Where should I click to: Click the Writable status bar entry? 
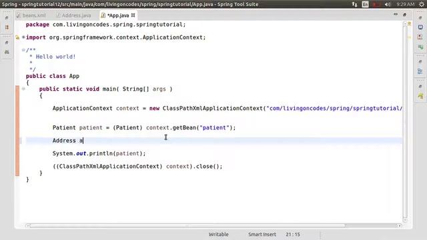click(x=218, y=234)
